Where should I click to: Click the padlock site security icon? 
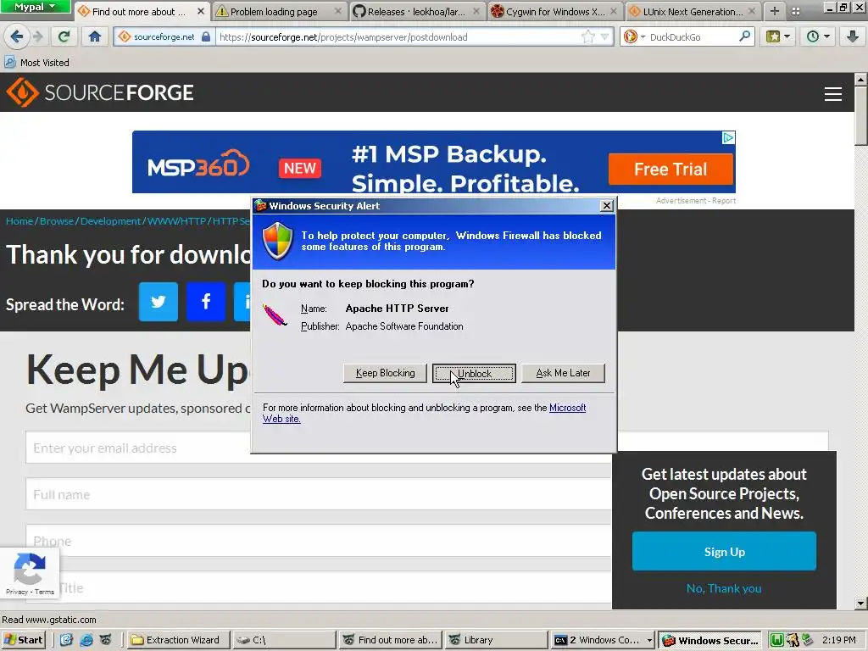(206, 37)
